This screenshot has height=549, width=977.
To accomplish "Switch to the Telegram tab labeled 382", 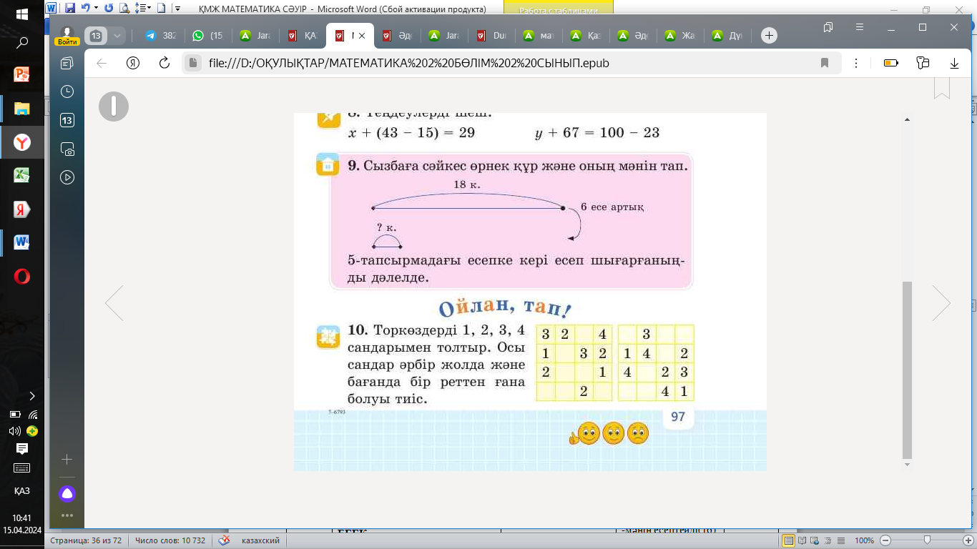I will pos(160,35).
